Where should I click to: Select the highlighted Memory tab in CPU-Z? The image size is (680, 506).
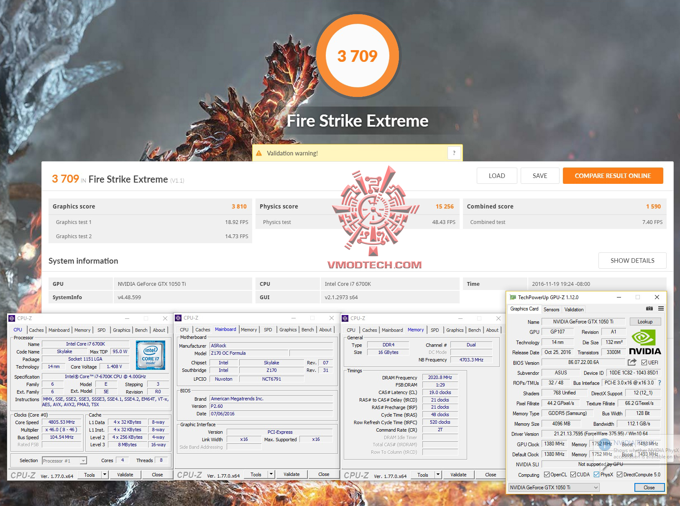click(x=416, y=330)
